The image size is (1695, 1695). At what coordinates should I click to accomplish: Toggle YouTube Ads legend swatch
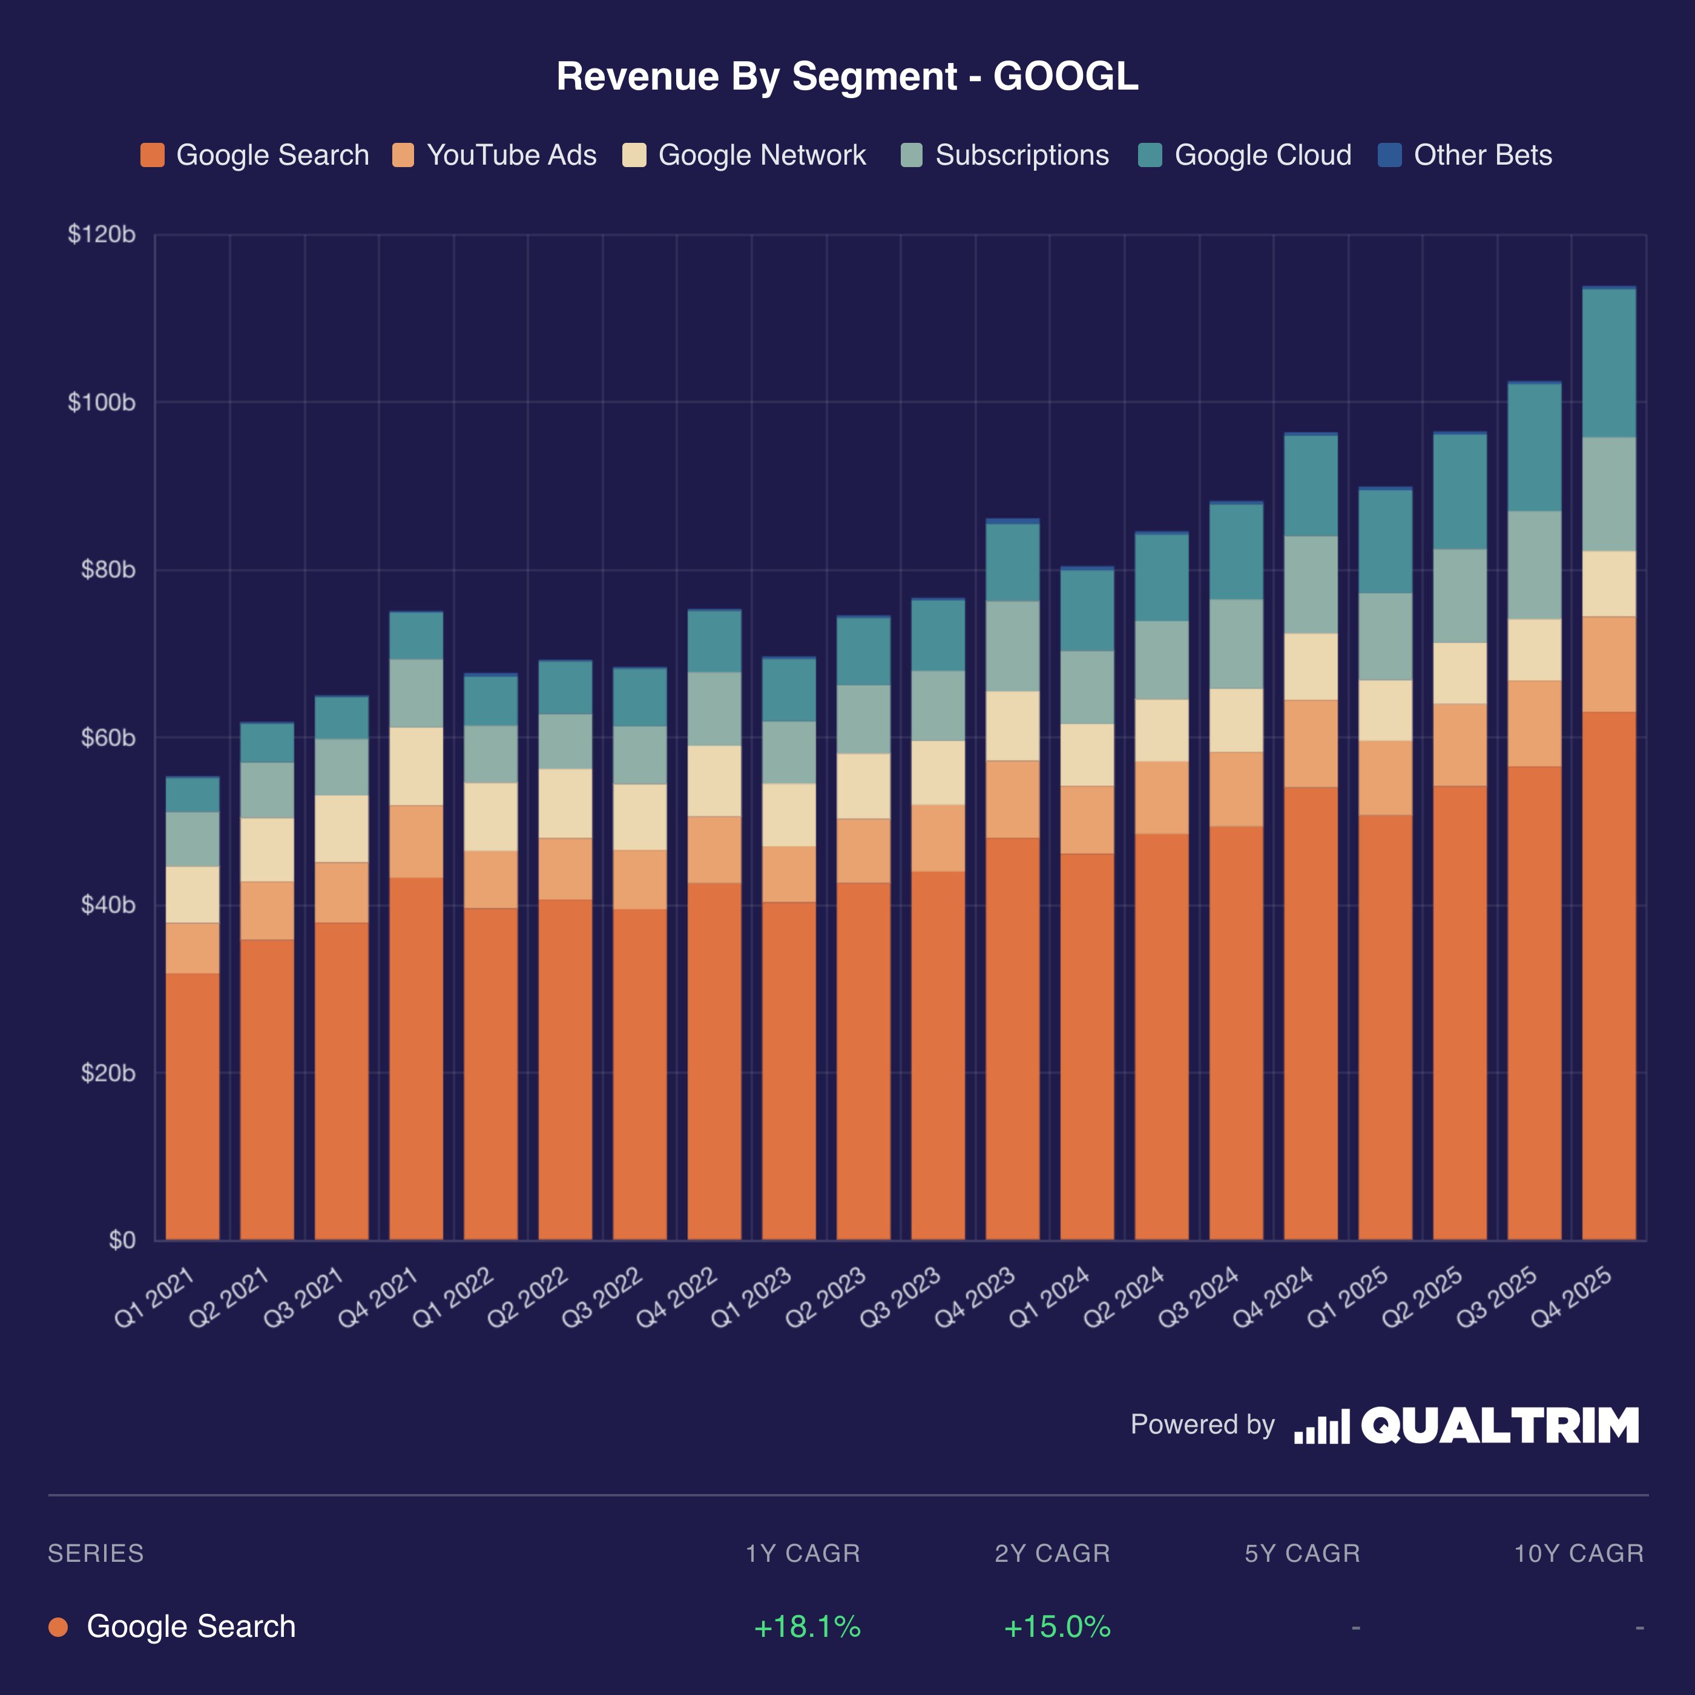click(403, 156)
